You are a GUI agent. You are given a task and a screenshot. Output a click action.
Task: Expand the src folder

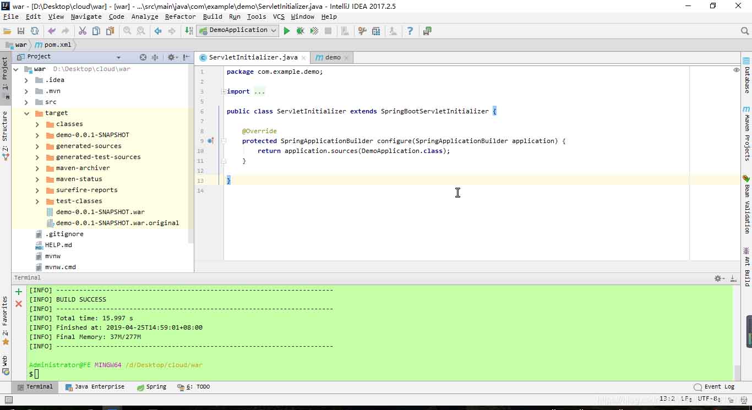[x=26, y=102]
